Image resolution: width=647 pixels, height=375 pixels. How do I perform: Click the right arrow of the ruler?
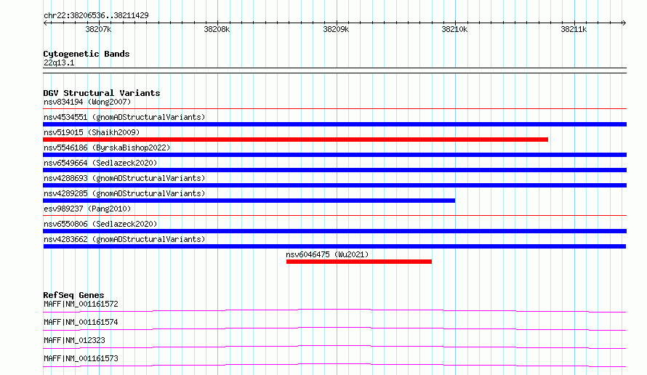pyautogui.click(x=624, y=23)
